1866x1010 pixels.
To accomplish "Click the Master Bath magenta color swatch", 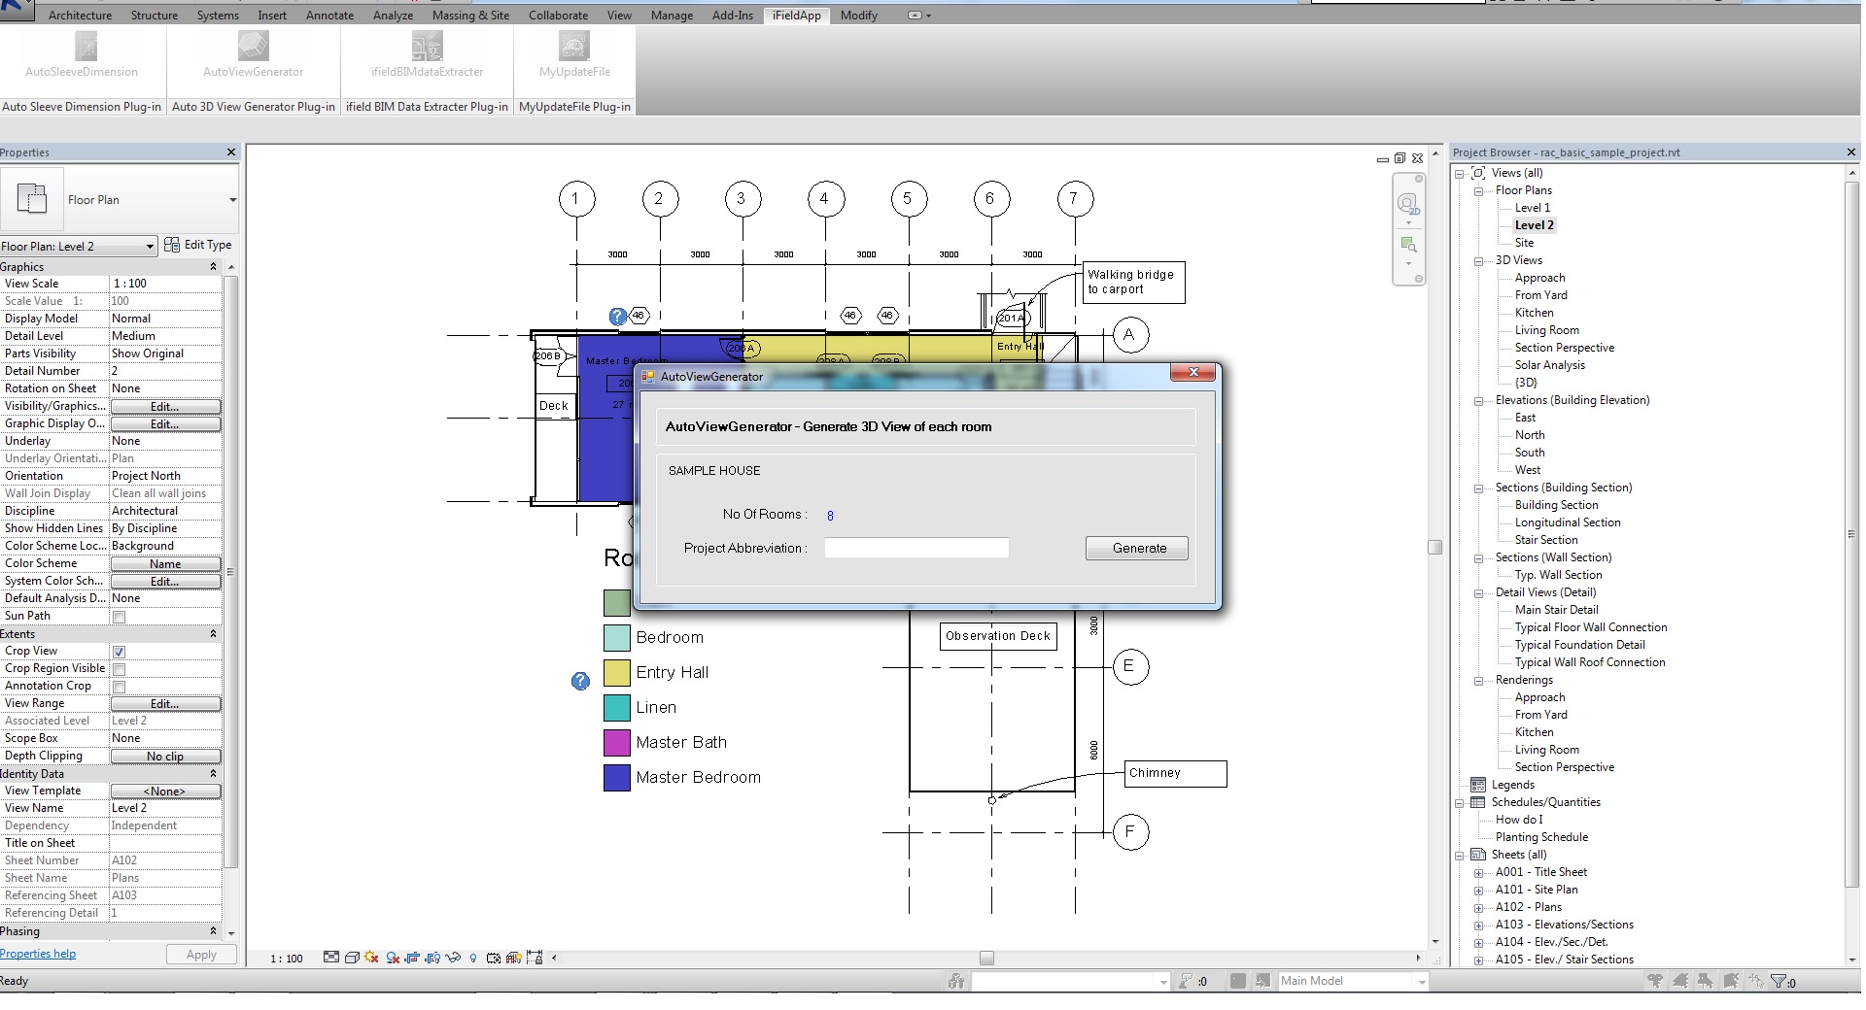I will point(616,743).
